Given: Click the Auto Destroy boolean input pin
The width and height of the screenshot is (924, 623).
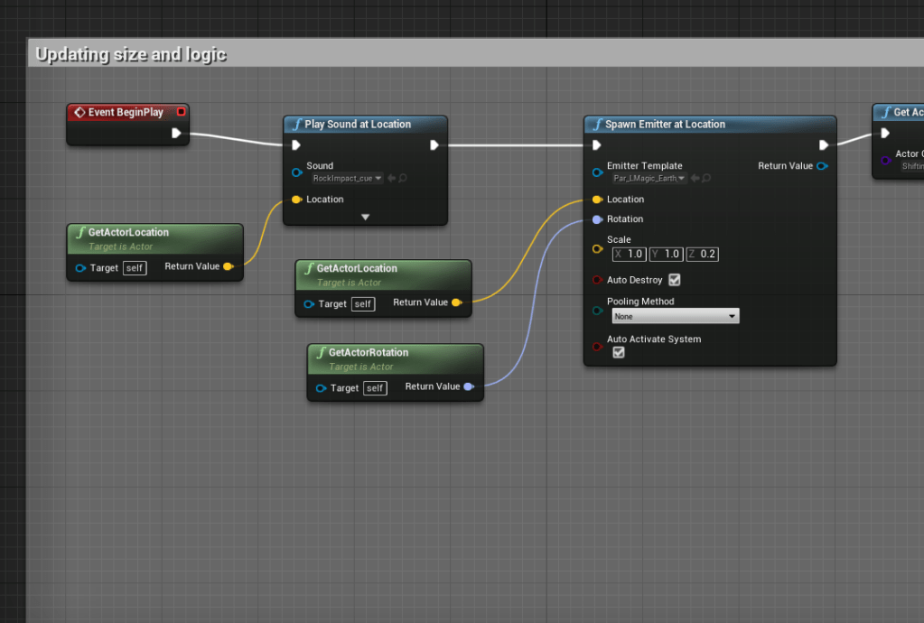Looking at the screenshot, I should tap(597, 280).
